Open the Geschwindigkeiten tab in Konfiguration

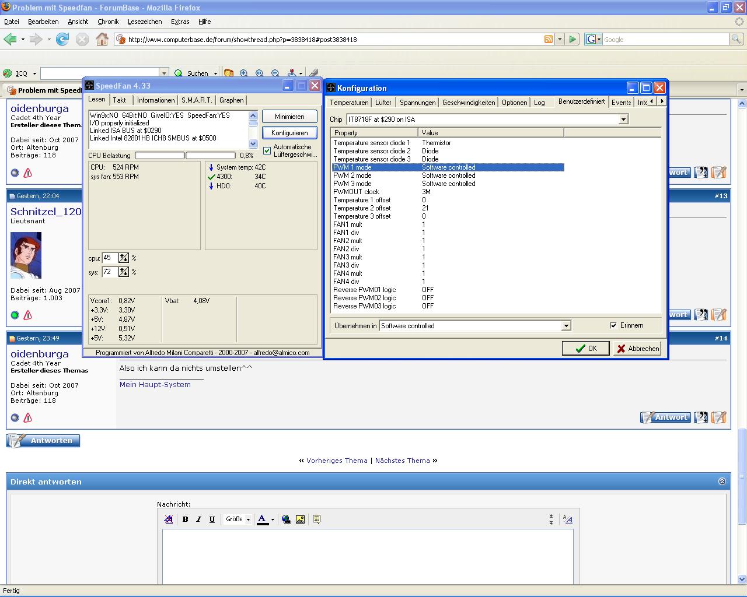click(x=469, y=103)
